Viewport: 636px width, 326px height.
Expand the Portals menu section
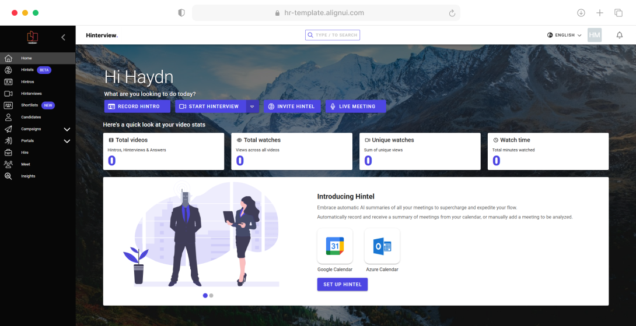67,141
